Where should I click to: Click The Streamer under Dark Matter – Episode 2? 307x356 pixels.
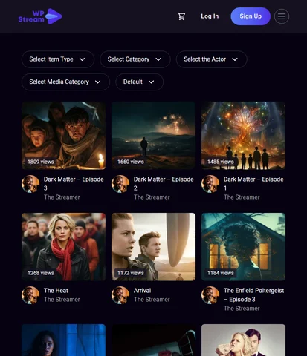152,197
